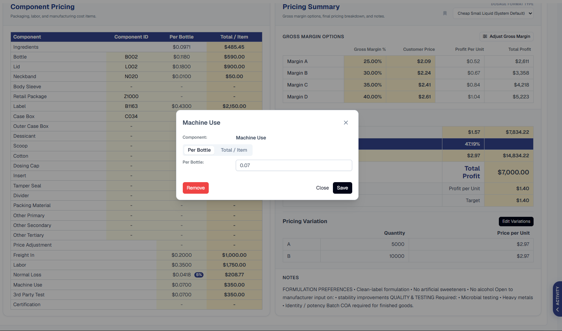Click the Body Sleeve row label

(x=27, y=87)
